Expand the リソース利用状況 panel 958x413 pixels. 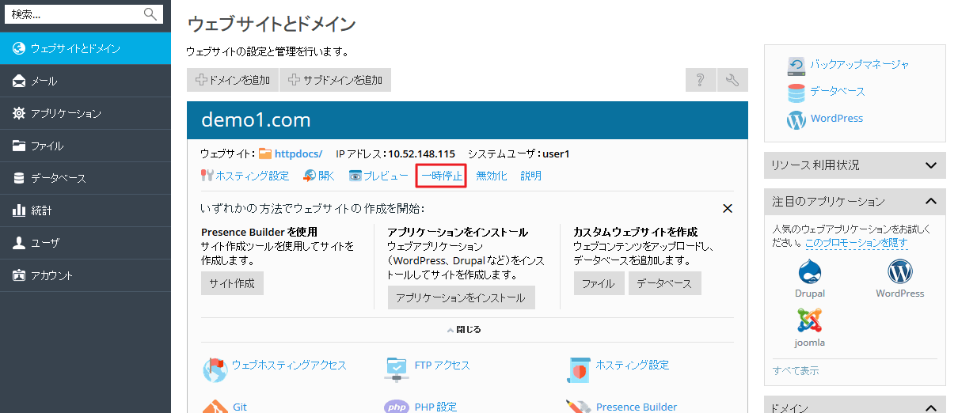(x=930, y=165)
